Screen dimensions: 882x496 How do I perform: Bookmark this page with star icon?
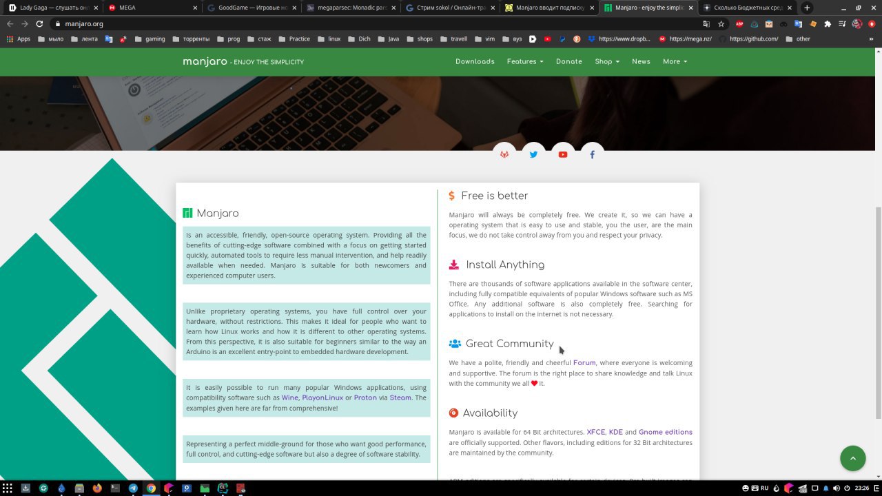point(721,23)
